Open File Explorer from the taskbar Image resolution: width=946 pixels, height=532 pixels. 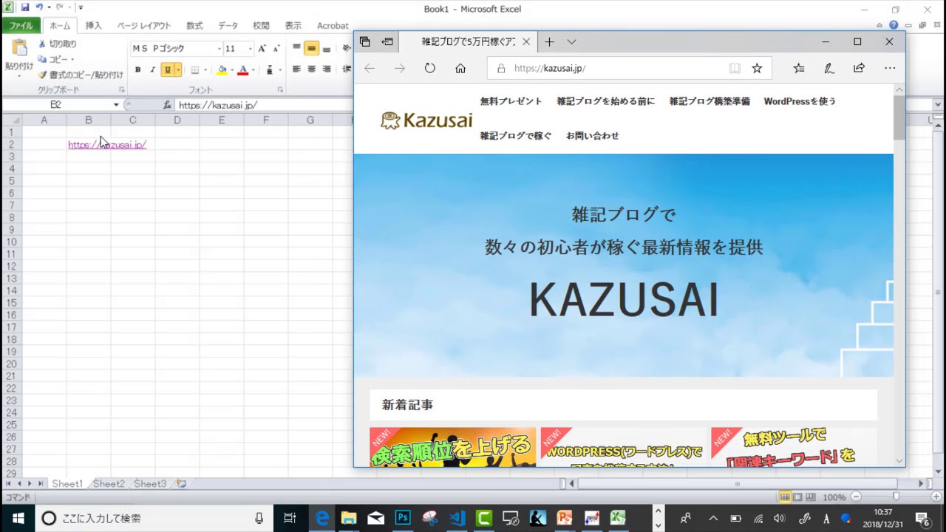(x=349, y=518)
